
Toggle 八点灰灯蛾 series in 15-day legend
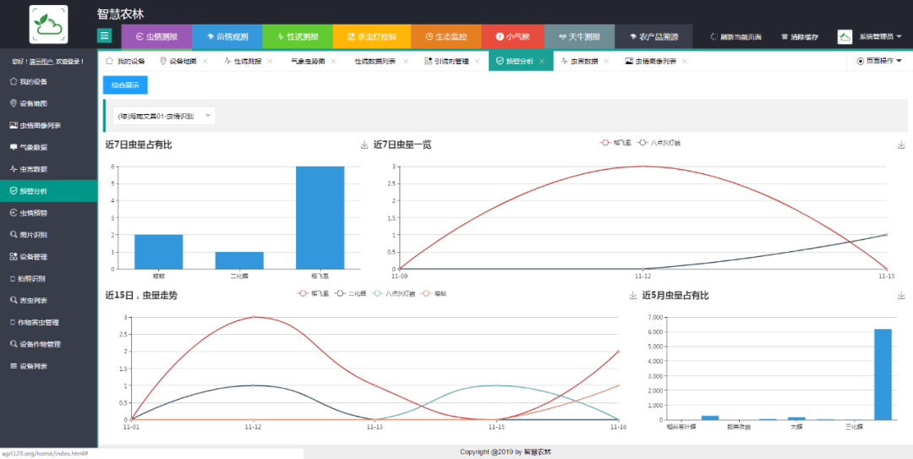[x=394, y=293]
